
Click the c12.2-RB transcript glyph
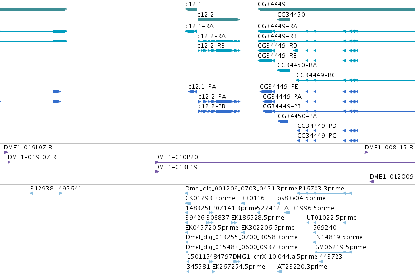click(x=219, y=51)
